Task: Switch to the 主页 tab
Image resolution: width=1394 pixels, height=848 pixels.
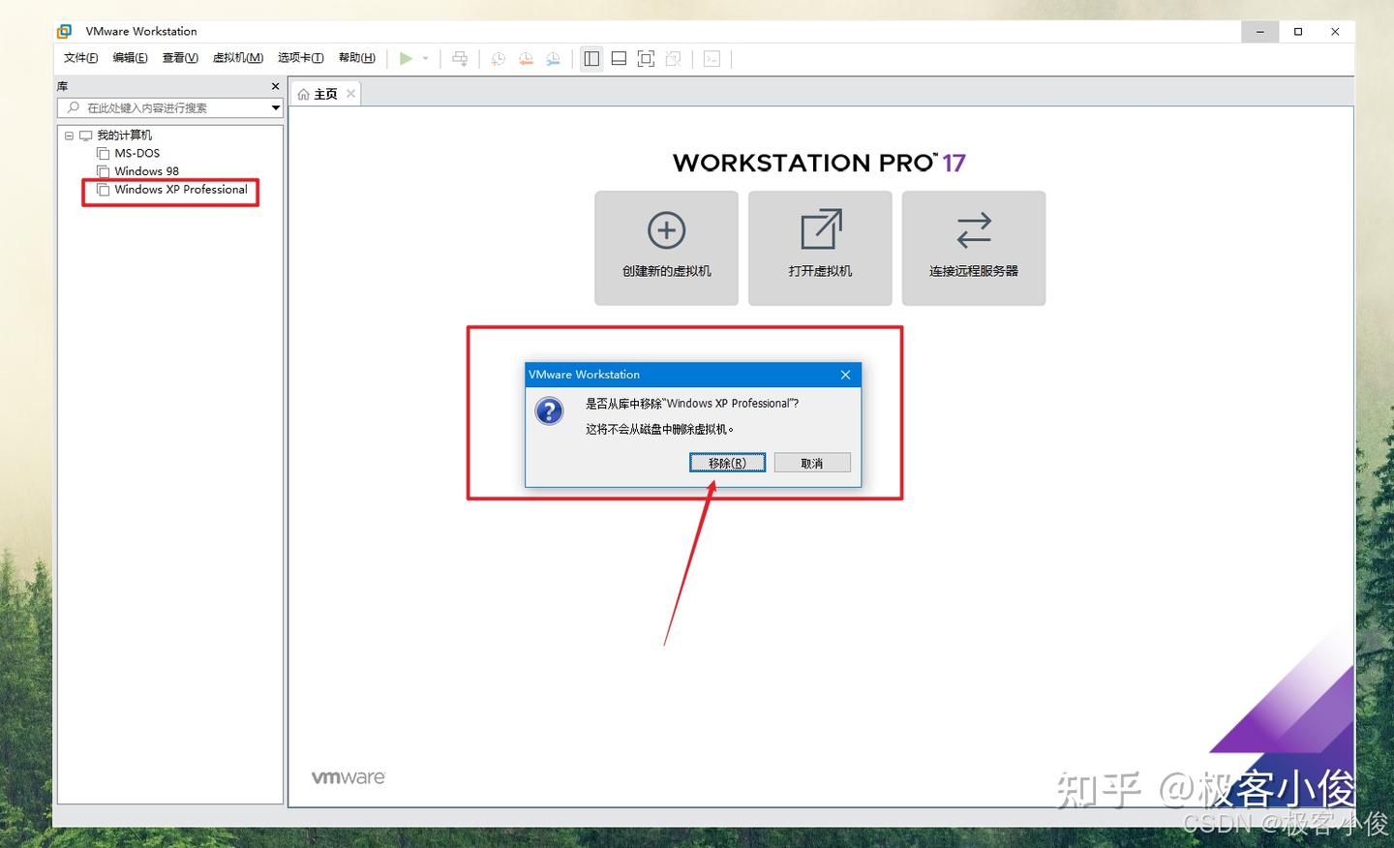Action: coord(324,93)
